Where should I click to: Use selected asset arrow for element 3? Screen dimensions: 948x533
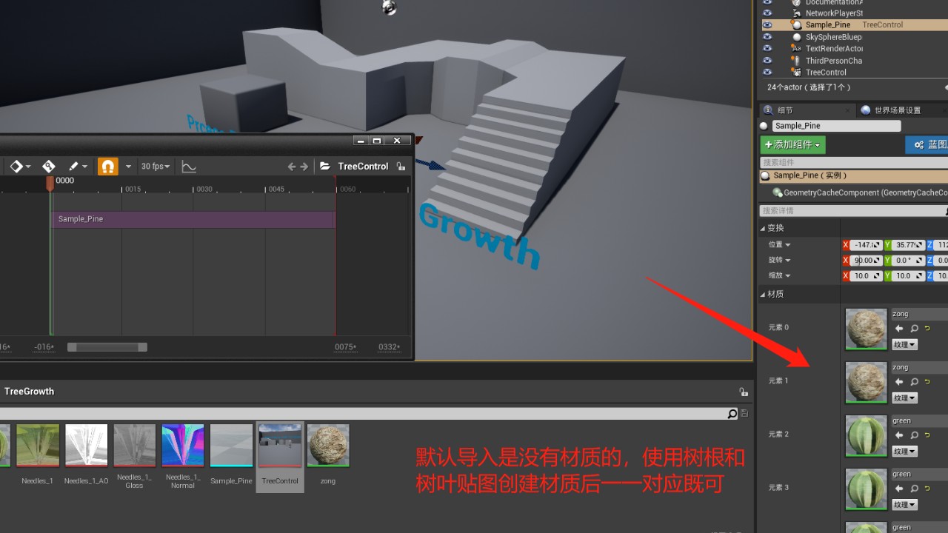pos(899,489)
